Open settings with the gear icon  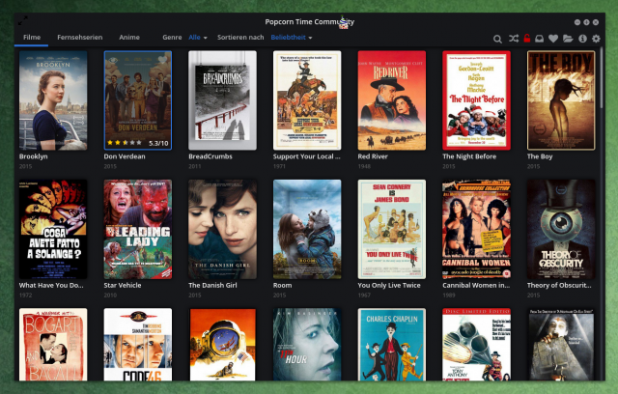pos(596,39)
